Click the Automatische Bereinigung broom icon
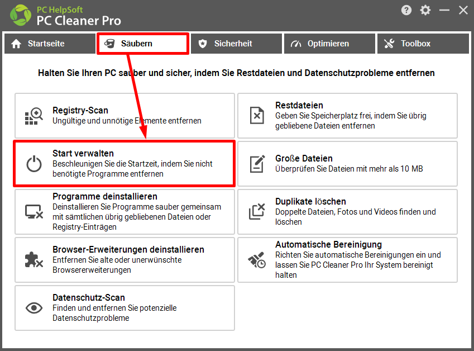Viewport: 474px width, 351px height. click(257, 260)
